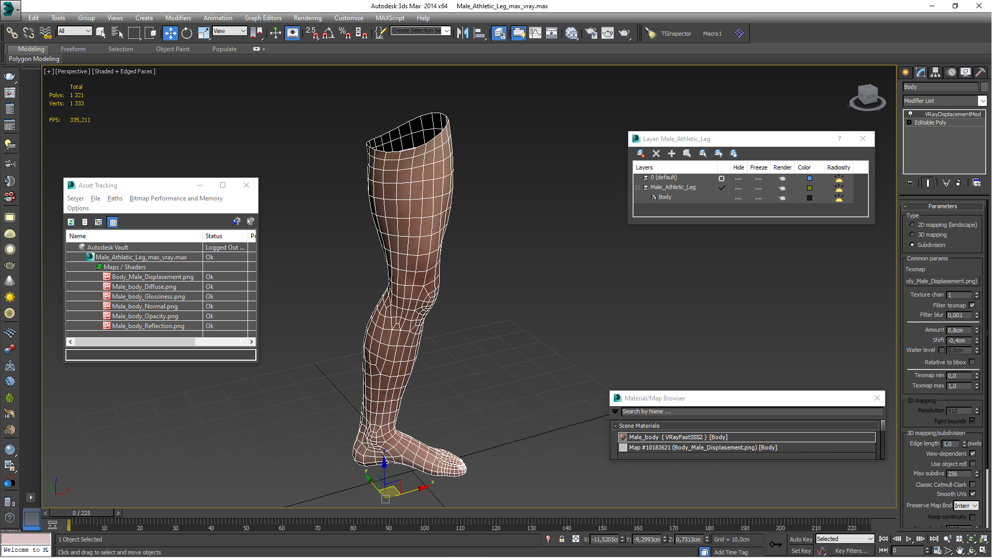The image size is (992, 558).
Task: Open key filter Selected dropdown
Action: click(x=845, y=539)
